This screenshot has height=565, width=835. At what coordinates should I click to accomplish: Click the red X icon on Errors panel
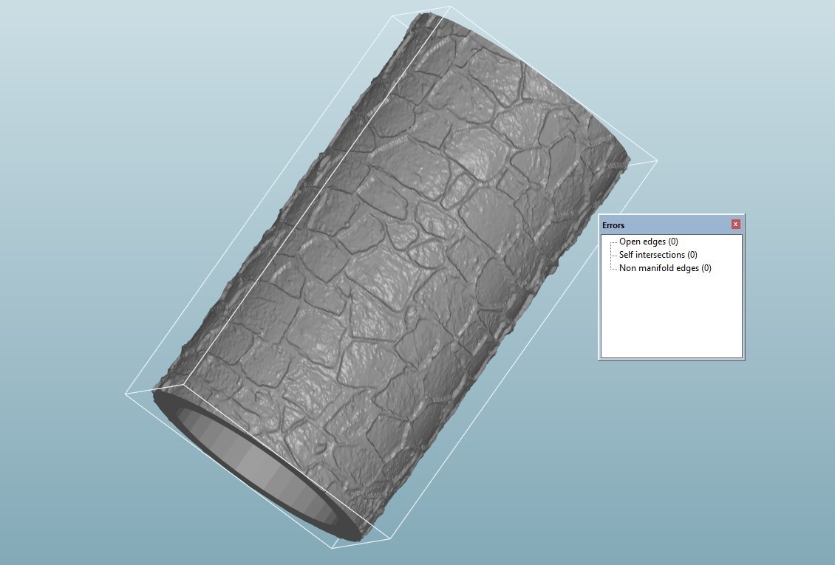[735, 225]
